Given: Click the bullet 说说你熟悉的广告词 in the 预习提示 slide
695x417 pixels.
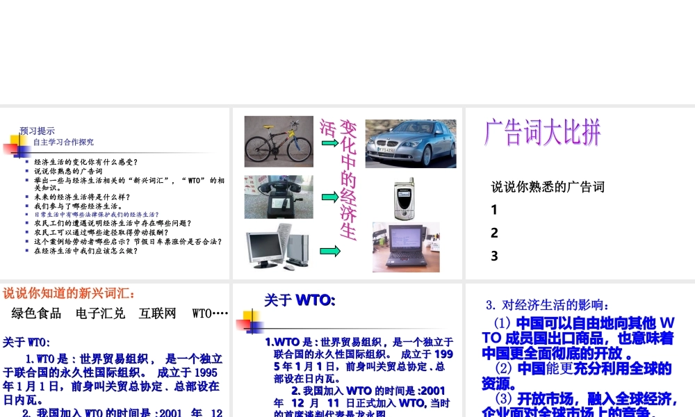Looking at the screenshot, I should click(x=68, y=171).
